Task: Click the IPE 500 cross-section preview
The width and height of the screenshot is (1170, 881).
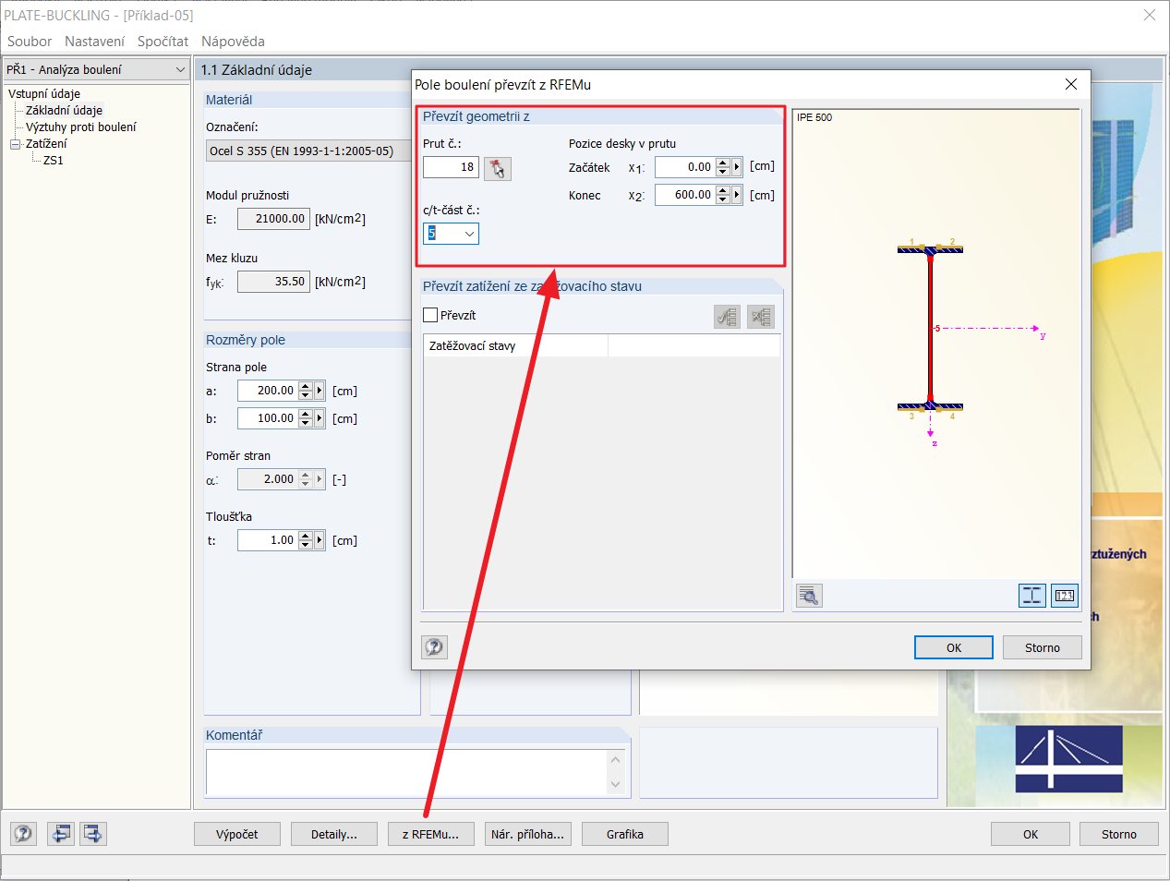Action: click(936, 344)
